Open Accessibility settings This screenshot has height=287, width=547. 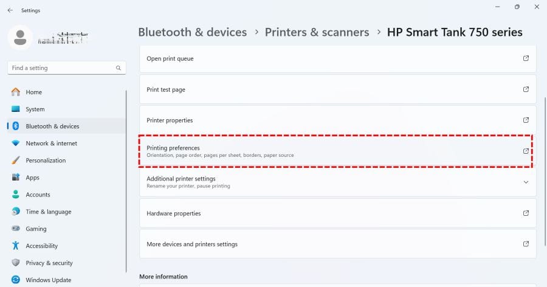(41, 246)
